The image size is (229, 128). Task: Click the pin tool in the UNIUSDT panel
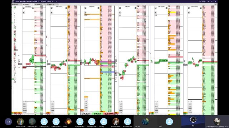point(120,13)
